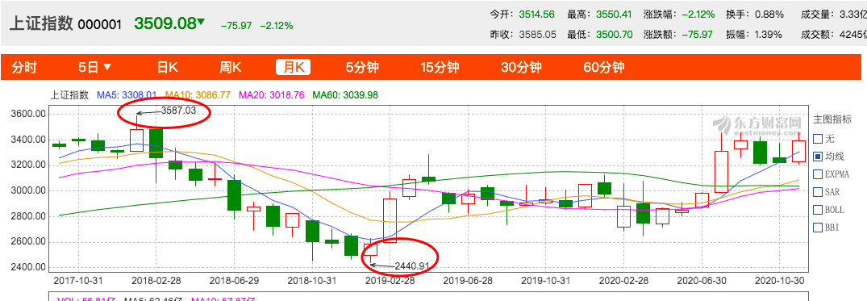Click the 上证指数 title at top
The image size is (867, 301).
[41, 23]
